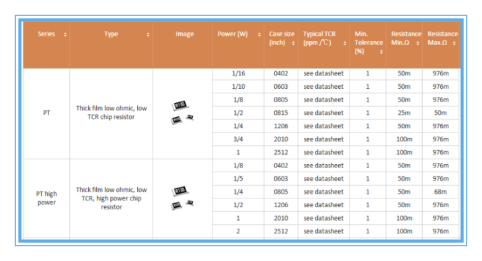This screenshot has height=261, width=482.
Task: Sort by Min. Tolerance column arrows
Action: (x=381, y=52)
